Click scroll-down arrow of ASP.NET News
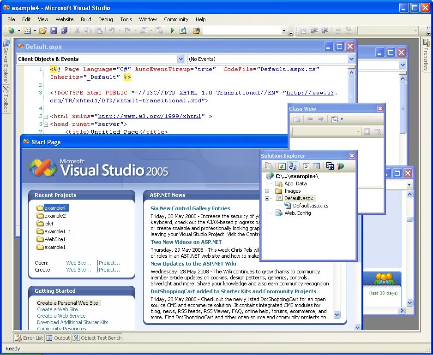 [x=337, y=314]
